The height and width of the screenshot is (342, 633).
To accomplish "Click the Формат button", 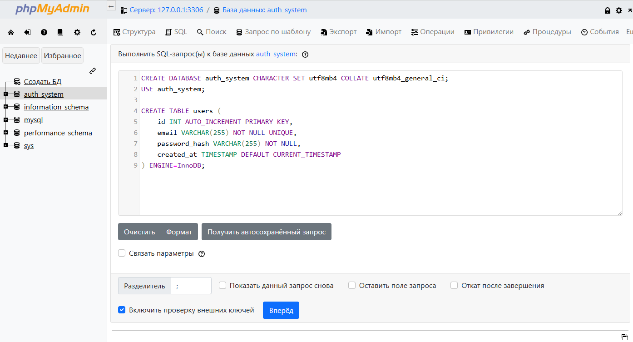I will pos(179,232).
